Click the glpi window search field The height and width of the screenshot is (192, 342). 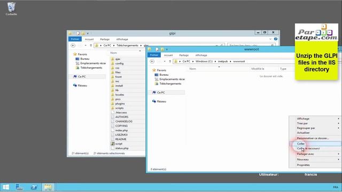pyautogui.click(x=251, y=45)
